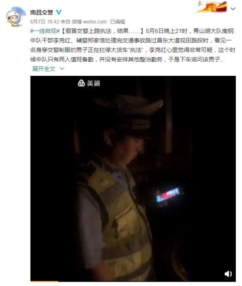Click the 美篇 logo watermark on video
Image resolution: width=242 pixels, height=286 pixels.
pyautogui.click(x=89, y=83)
